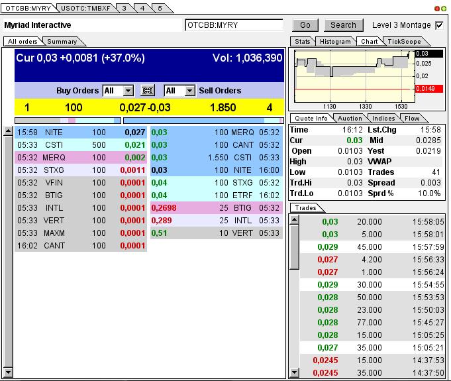Click the NITE sell order at 16:00
The image size is (451, 381).
[217, 170]
